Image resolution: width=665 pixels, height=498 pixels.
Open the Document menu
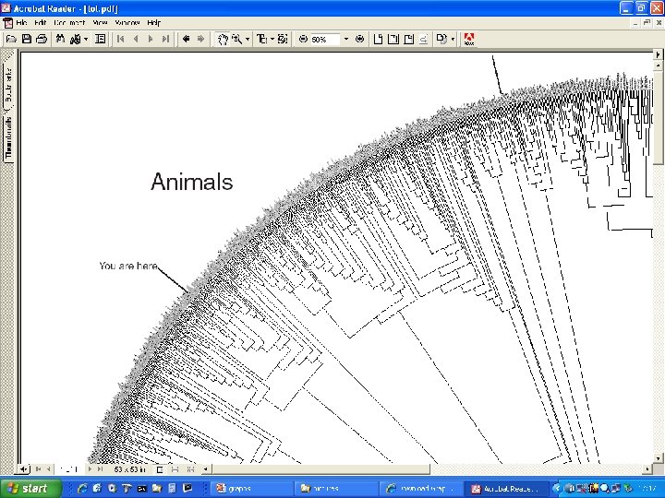point(69,22)
